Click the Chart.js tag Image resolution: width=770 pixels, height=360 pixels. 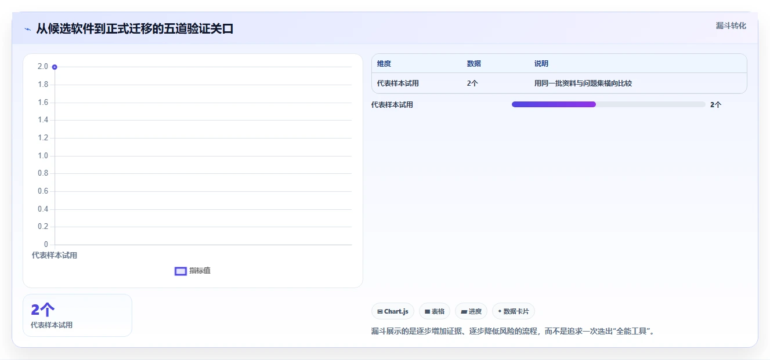pos(393,311)
